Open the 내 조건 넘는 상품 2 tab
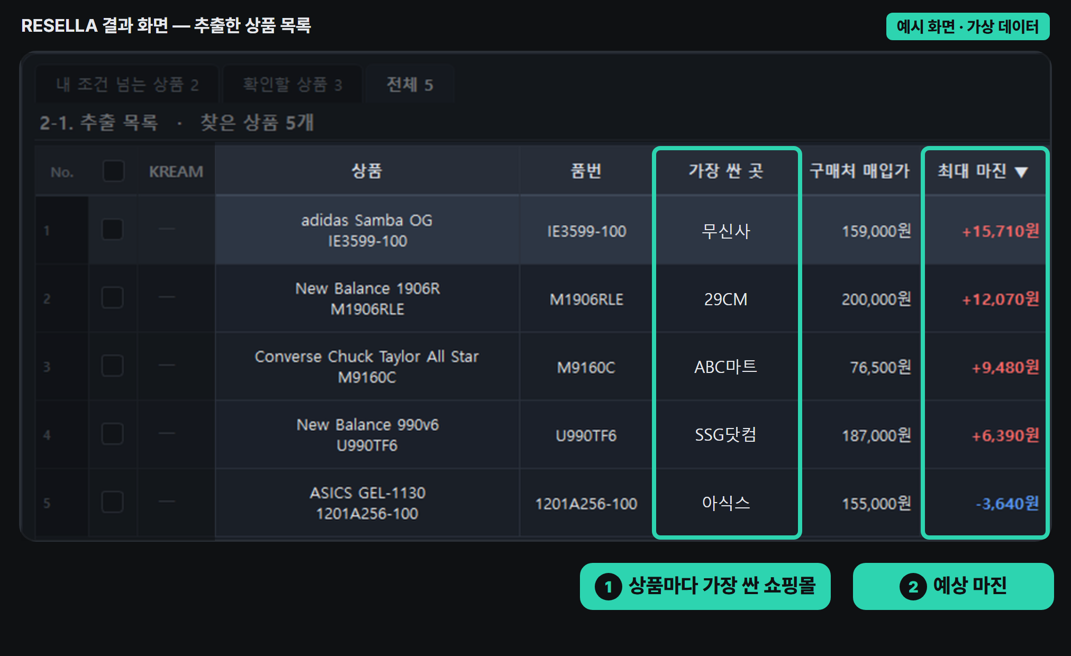Screen dimensions: 1071x656 click(x=127, y=85)
